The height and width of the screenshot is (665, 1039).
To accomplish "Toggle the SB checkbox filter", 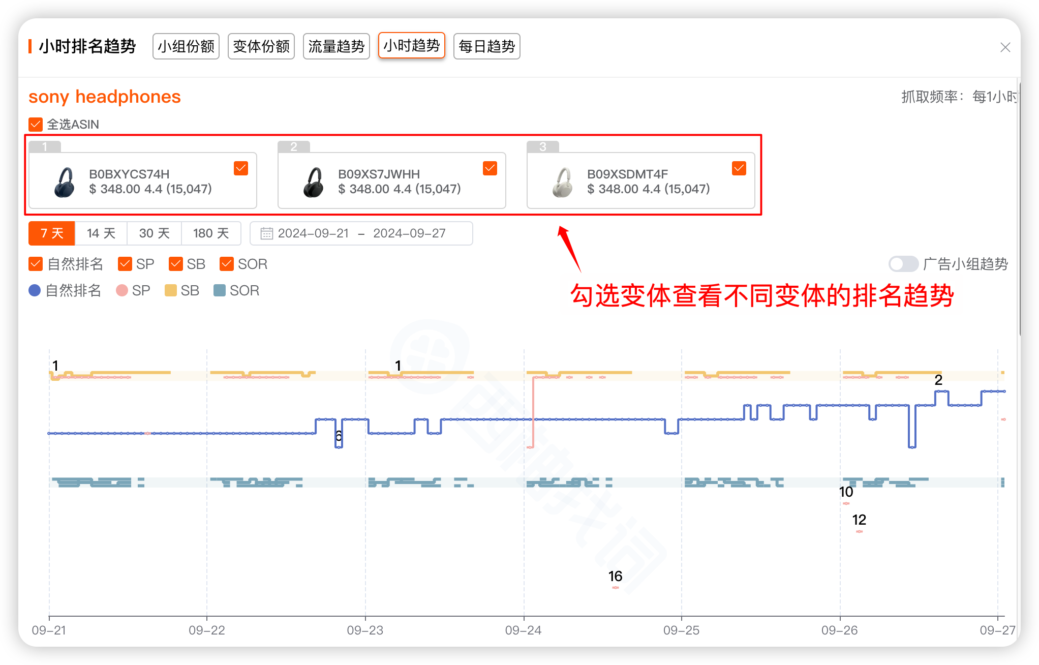I will 176,264.
